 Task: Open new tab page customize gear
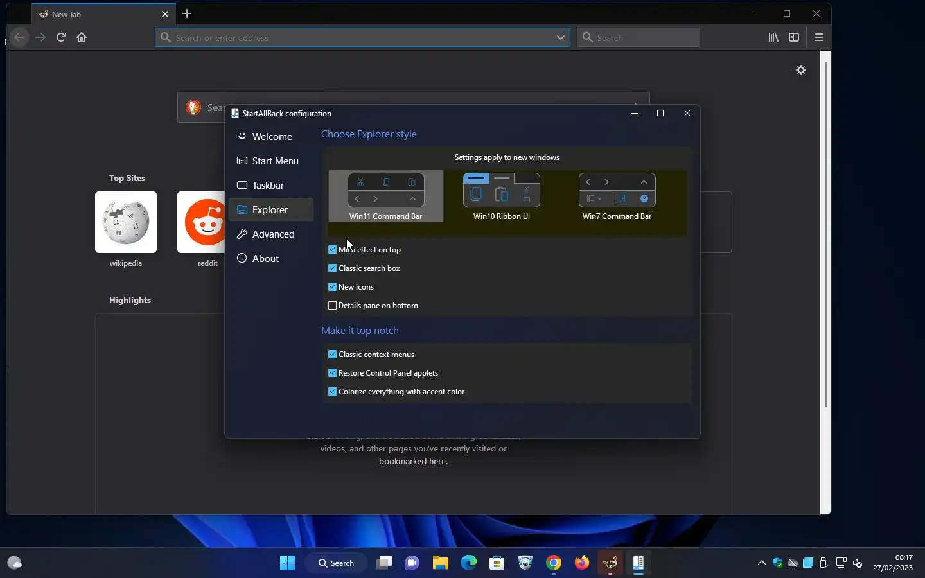click(x=801, y=70)
